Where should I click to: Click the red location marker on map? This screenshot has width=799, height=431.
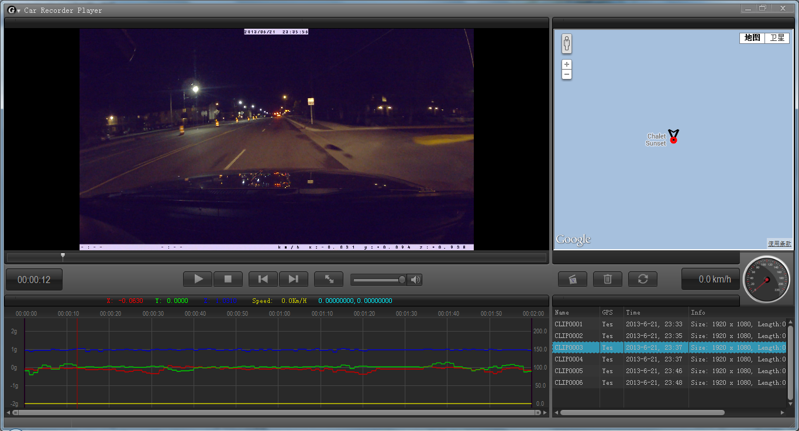click(x=674, y=140)
